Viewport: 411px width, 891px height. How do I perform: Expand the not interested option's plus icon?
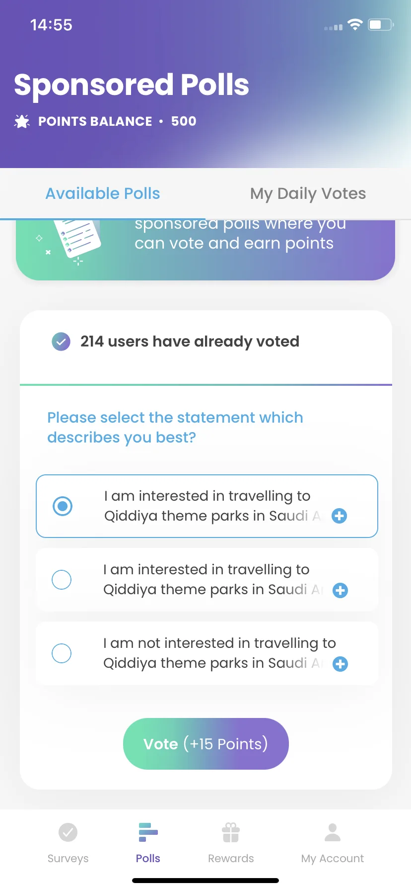(340, 664)
